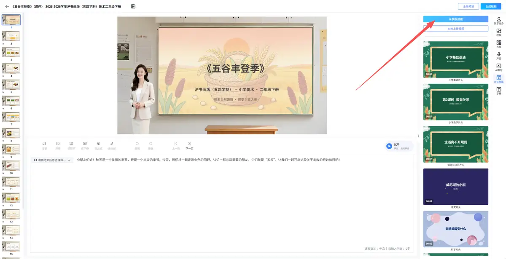Click the 科学片头 caption
The height and width of the screenshot is (259, 506).
coord(456,249)
